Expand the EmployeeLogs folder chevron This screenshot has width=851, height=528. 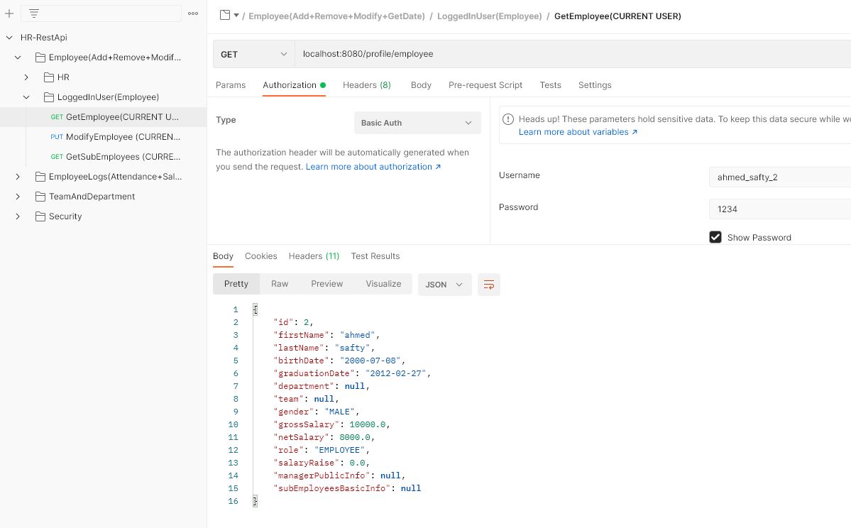(18, 177)
